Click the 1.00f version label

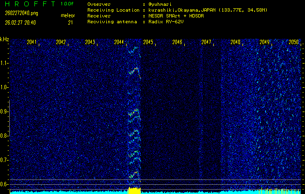point(67,4)
